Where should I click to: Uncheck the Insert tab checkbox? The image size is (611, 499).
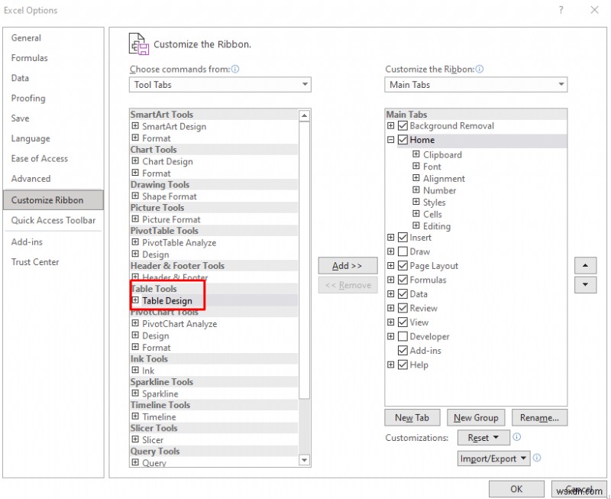[x=403, y=237]
